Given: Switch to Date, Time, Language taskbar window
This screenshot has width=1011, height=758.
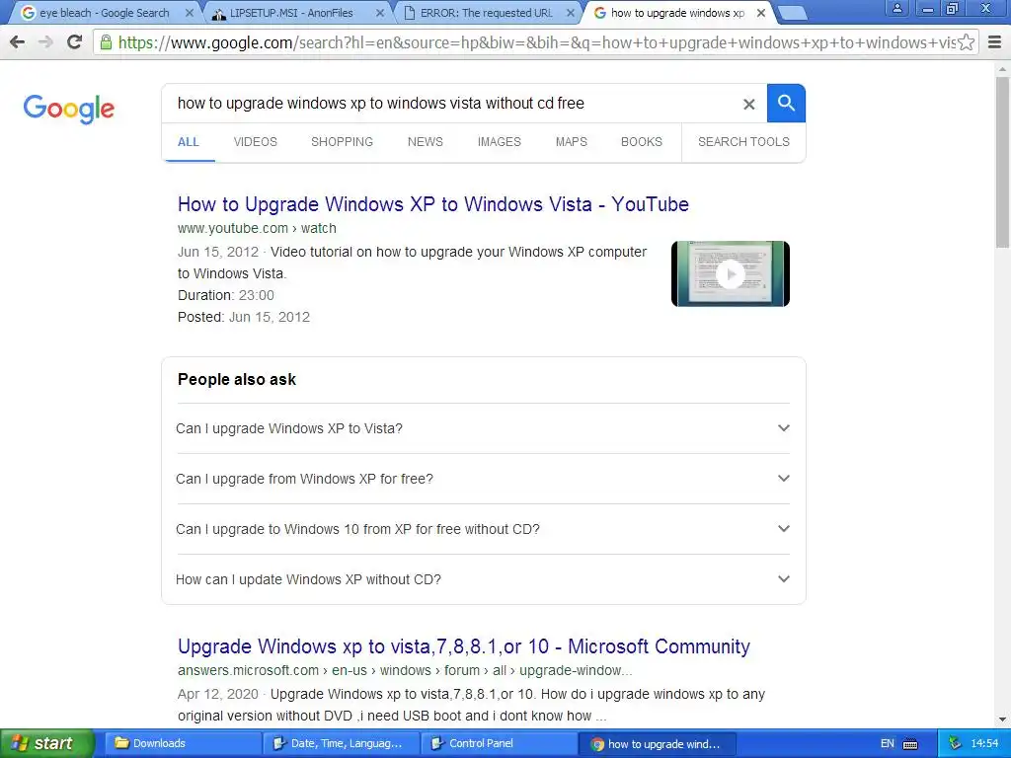Looking at the screenshot, I should point(341,744).
